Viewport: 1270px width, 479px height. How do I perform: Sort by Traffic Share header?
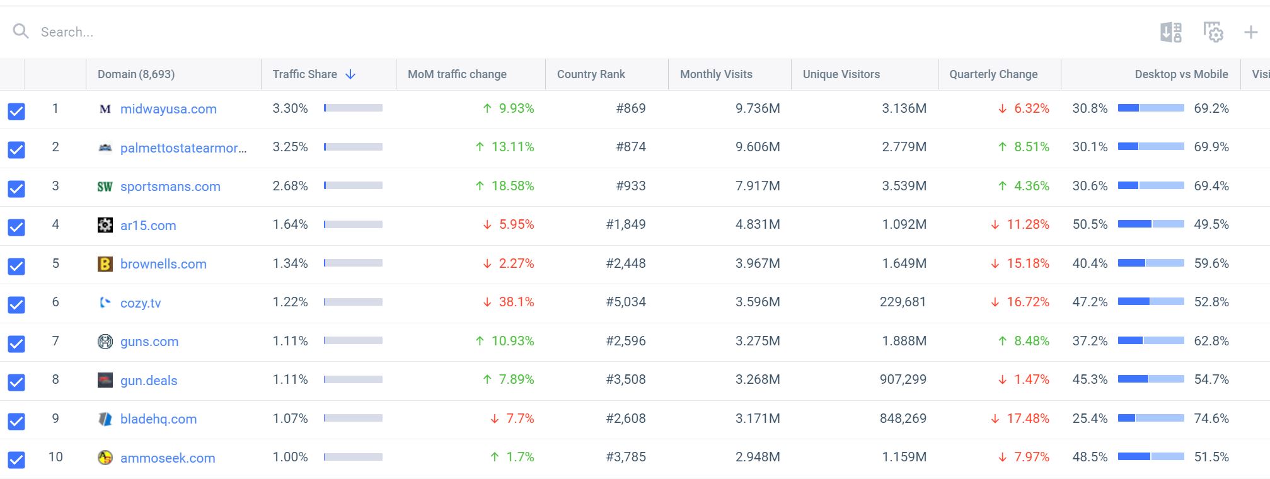[305, 74]
